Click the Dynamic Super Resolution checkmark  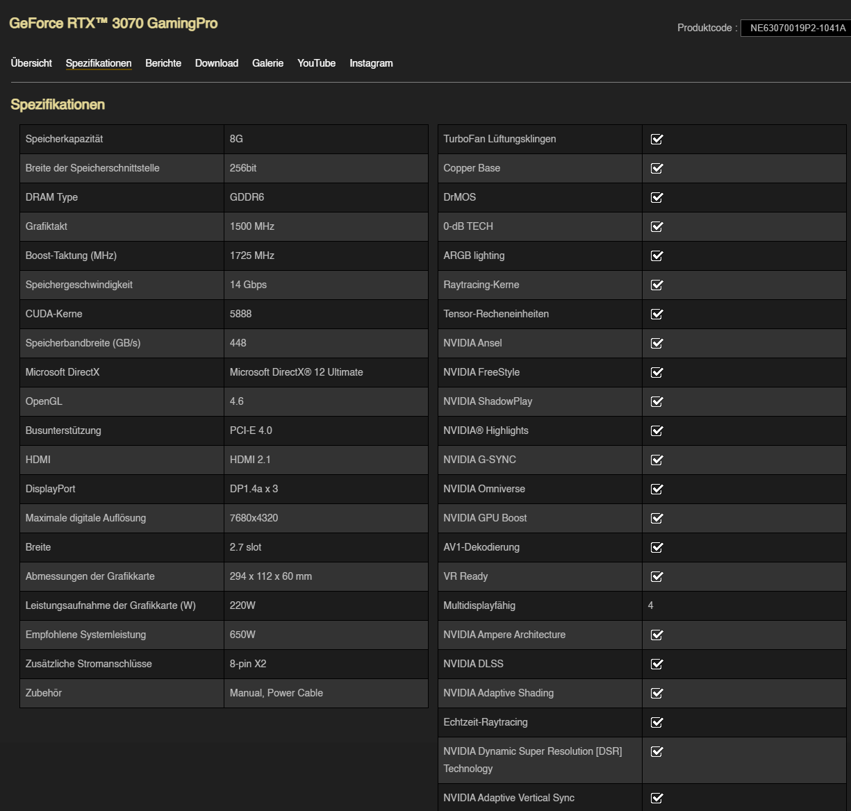click(657, 751)
